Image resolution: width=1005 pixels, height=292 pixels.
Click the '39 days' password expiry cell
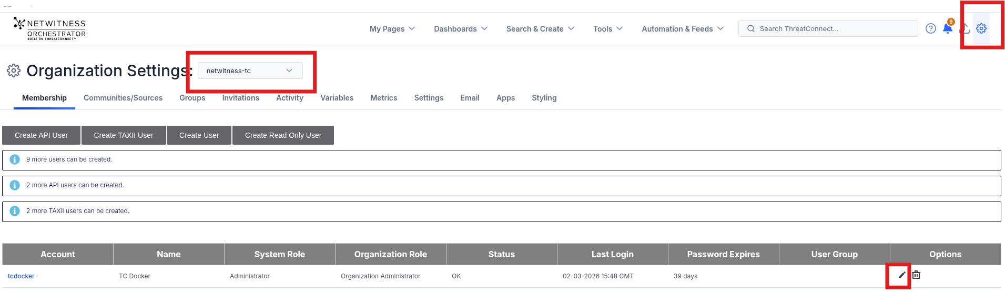tap(686, 276)
